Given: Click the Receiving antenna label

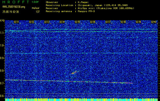Looking at the screenshot, I should 59,11.
